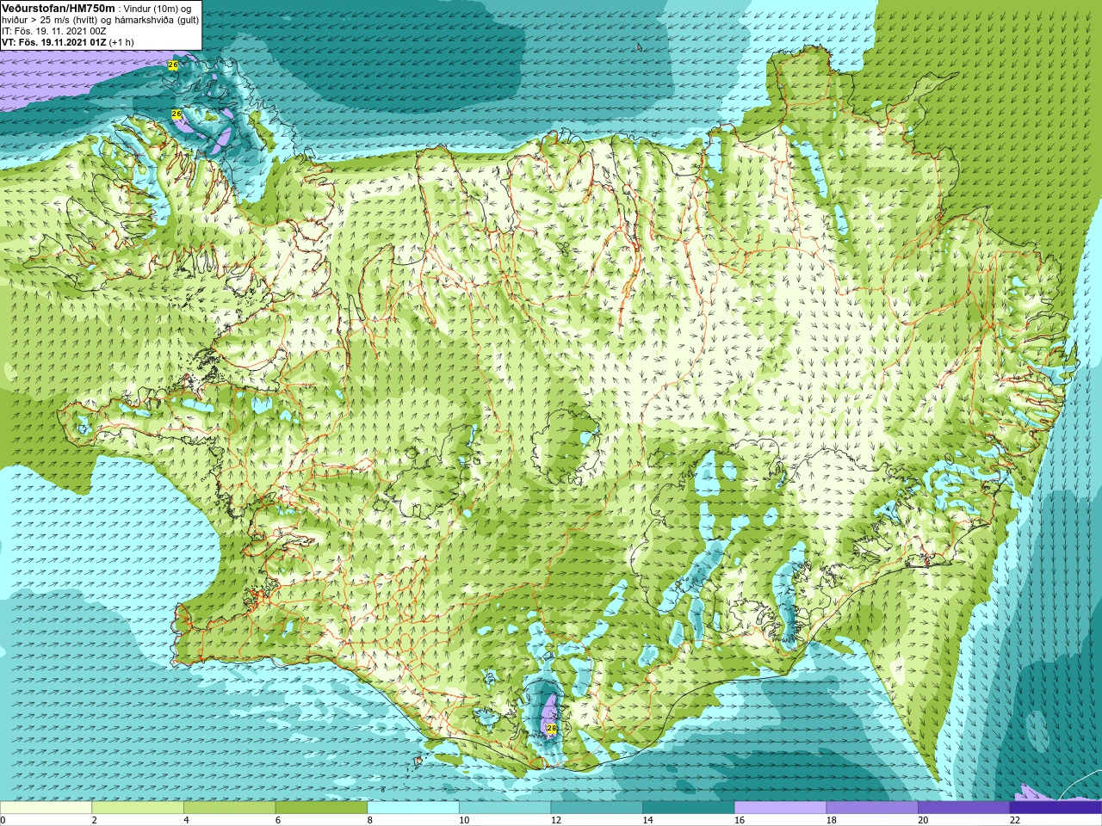The height and width of the screenshot is (826, 1102).
Task: Pick the 20–22 m/s violet swatch
Action: [964, 808]
